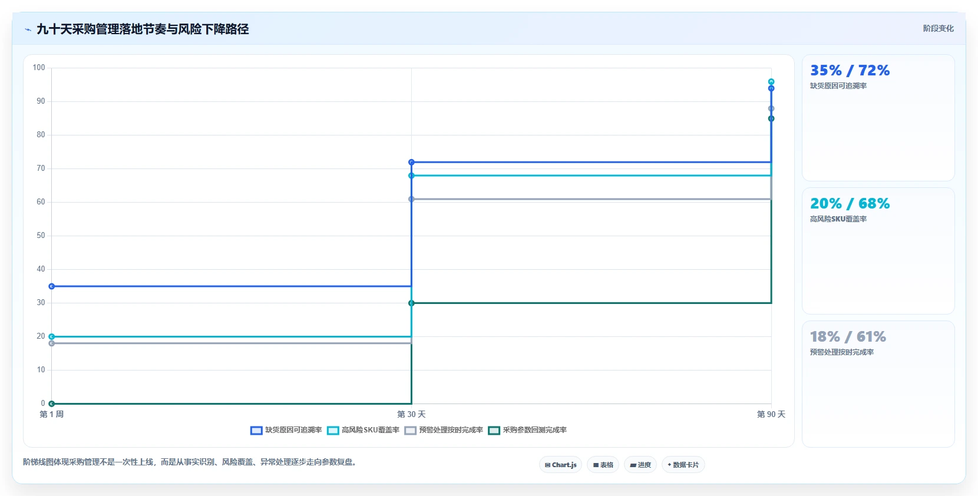Image resolution: width=978 pixels, height=496 pixels.
Task: Toggle the 预警处理按时完成率 legend series
Action: pos(444,431)
